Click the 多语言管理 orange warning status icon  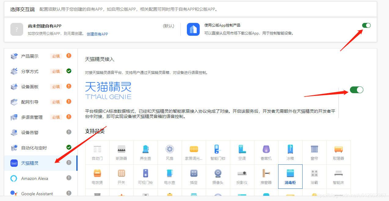pyautogui.click(x=69, y=117)
